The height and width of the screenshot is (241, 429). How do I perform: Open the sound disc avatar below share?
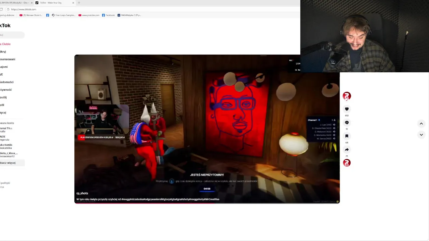[x=347, y=163]
